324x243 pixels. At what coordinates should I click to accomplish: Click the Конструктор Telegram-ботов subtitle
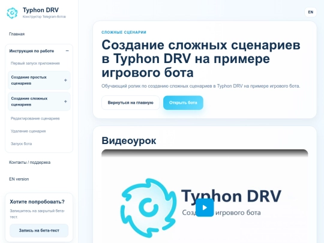tap(44, 17)
